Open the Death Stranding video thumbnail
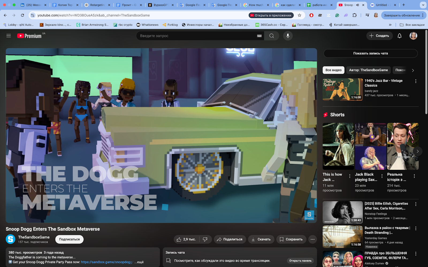This screenshot has width=428, height=267. coord(343,237)
